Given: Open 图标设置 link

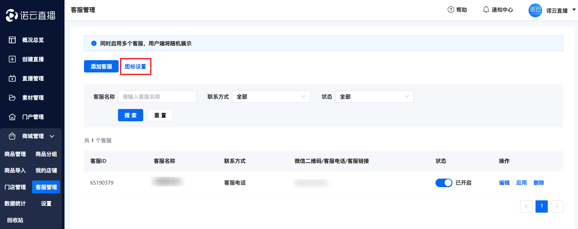Looking at the screenshot, I should click(135, 66).
